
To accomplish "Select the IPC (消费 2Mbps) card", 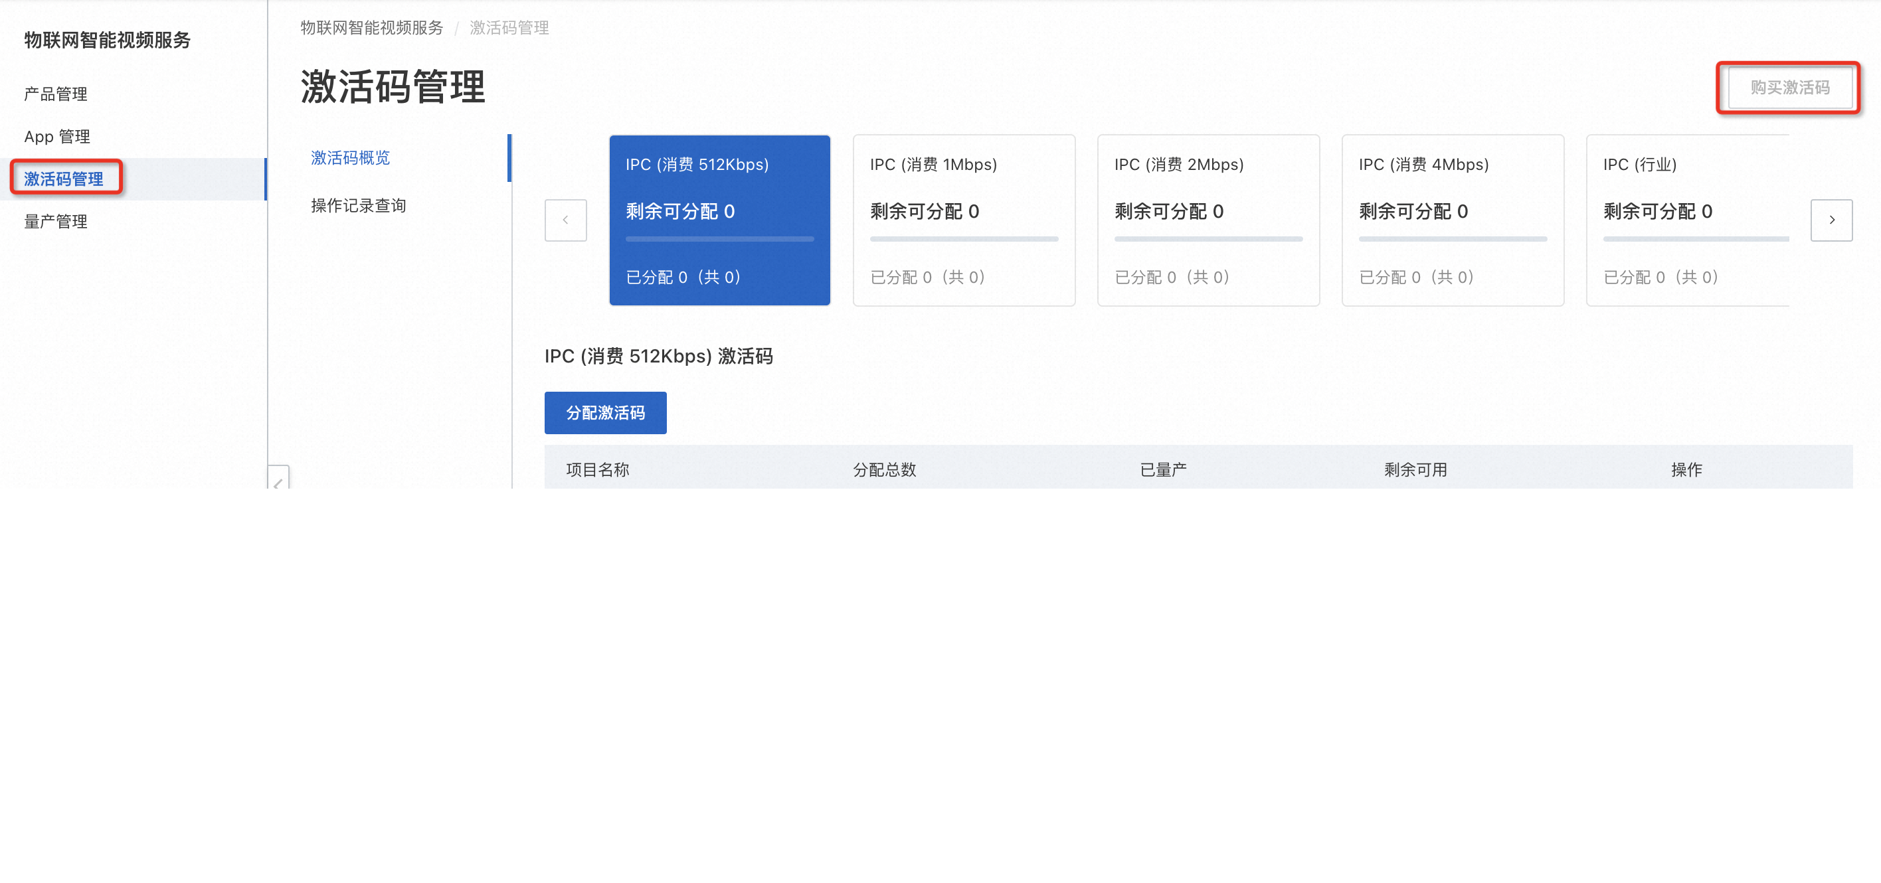I will 1208,220.
